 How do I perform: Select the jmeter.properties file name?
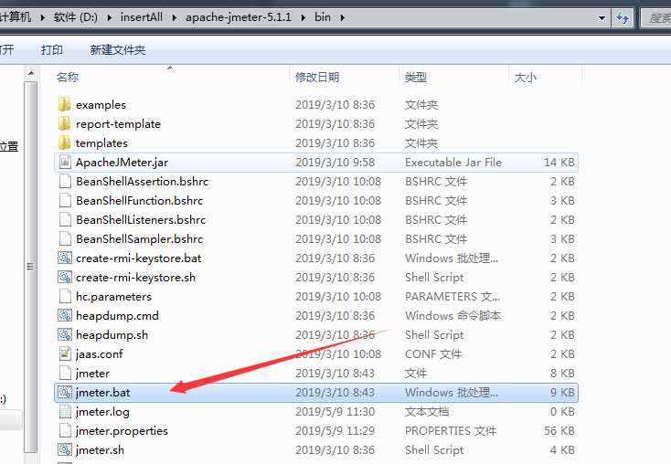click(122, 431)
